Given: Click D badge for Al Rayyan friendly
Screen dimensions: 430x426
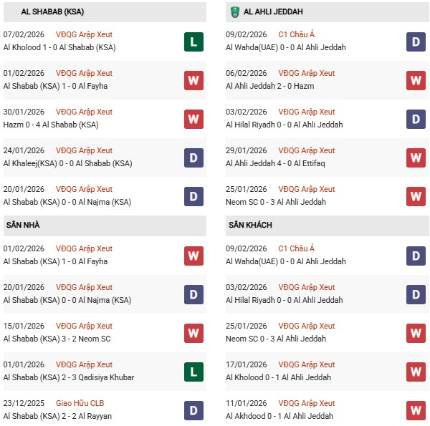Looking at the screenshot, I should point(193,410).
